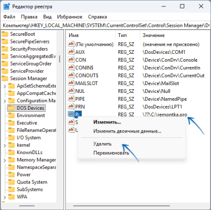This screenshot has height=210, width=211.
Task: Select the ServiceAggregatedEv folder icon
Action: [5, 56]
